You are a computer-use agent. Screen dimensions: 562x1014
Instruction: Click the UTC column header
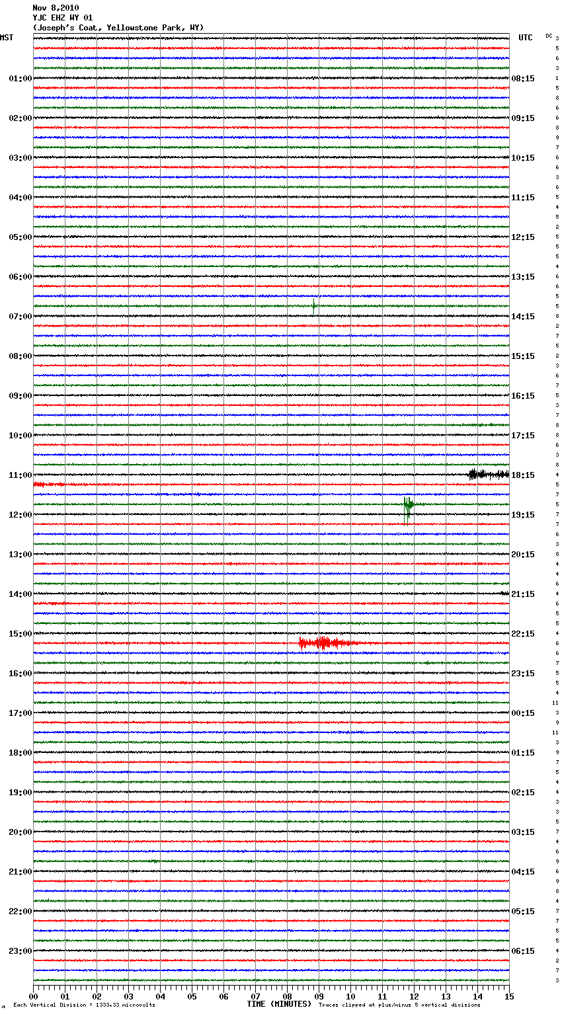coord(525,38)
